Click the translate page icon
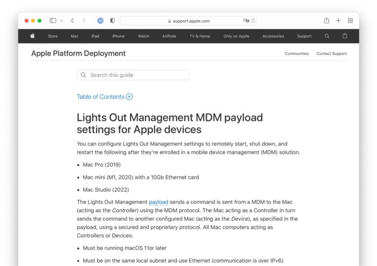This screenshot has height=266, width=377. (x=246, y=21)
